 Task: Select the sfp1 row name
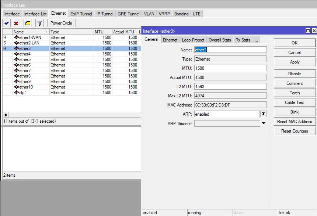[x=23, y=93]
